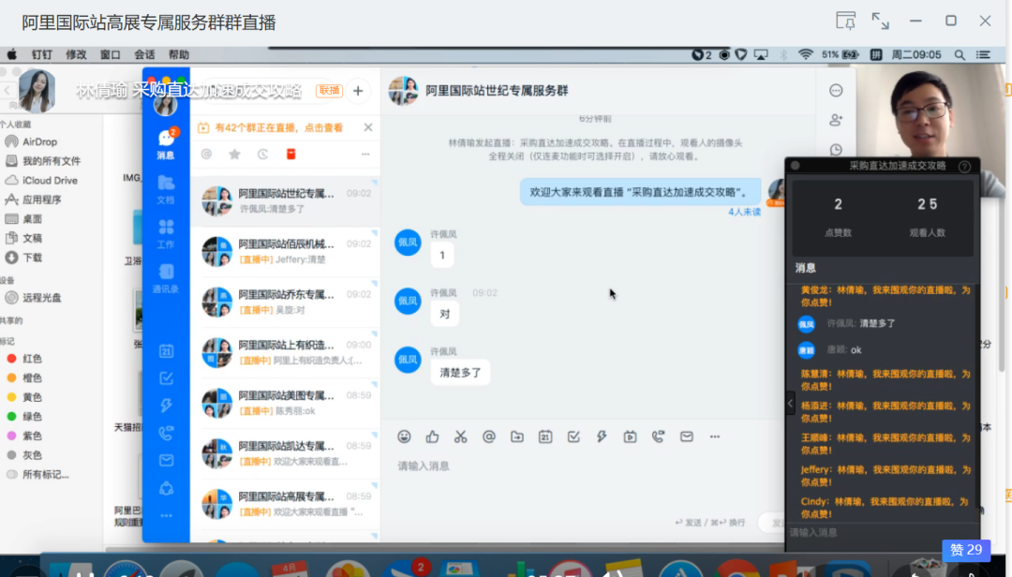Open the 修改 menu in menu bar
The height and width of the screenshot is (577, 1012).
[76, 55]
